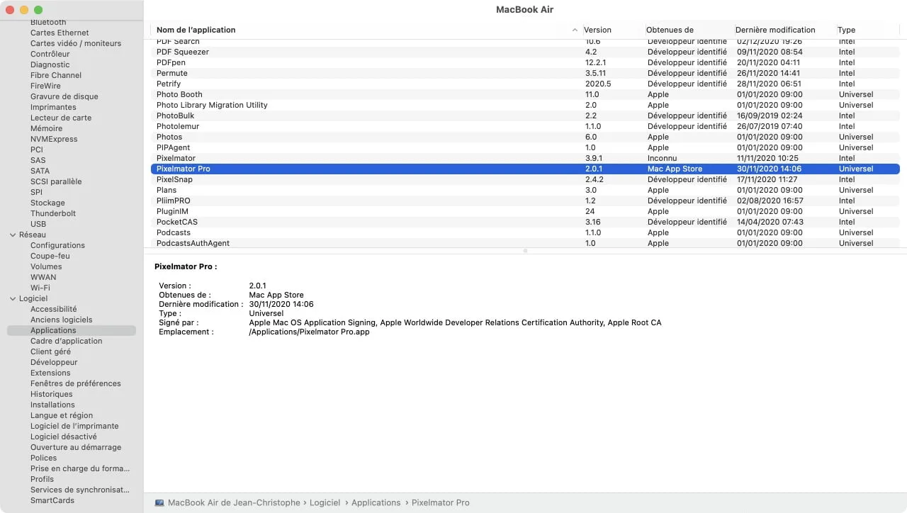Open the Wi-Fi section in the sidebar
The image size is (907, 513).
click(43, 288)
